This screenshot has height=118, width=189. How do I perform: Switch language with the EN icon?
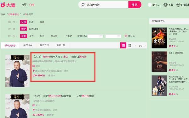point(178,5)
